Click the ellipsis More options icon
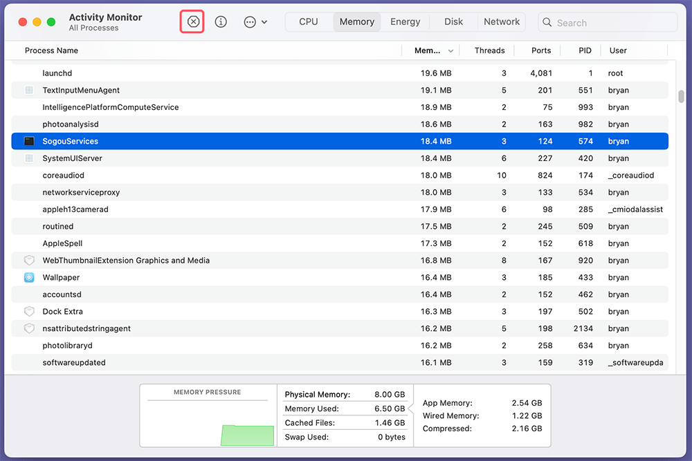The height and width of the screenshot is (461, 692). pyautogui.click(x=249, y=21)
